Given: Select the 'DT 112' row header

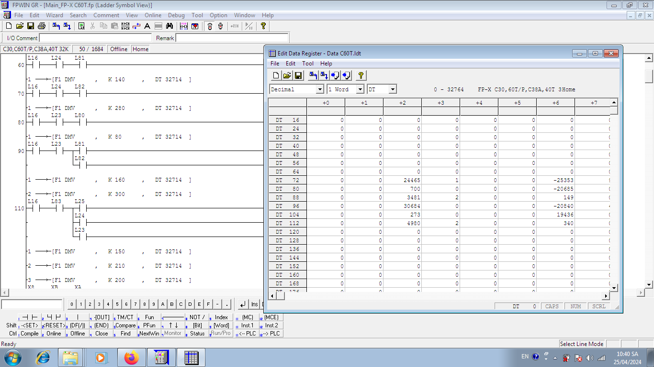Looking at the screenshot, I should click(287, 223).
